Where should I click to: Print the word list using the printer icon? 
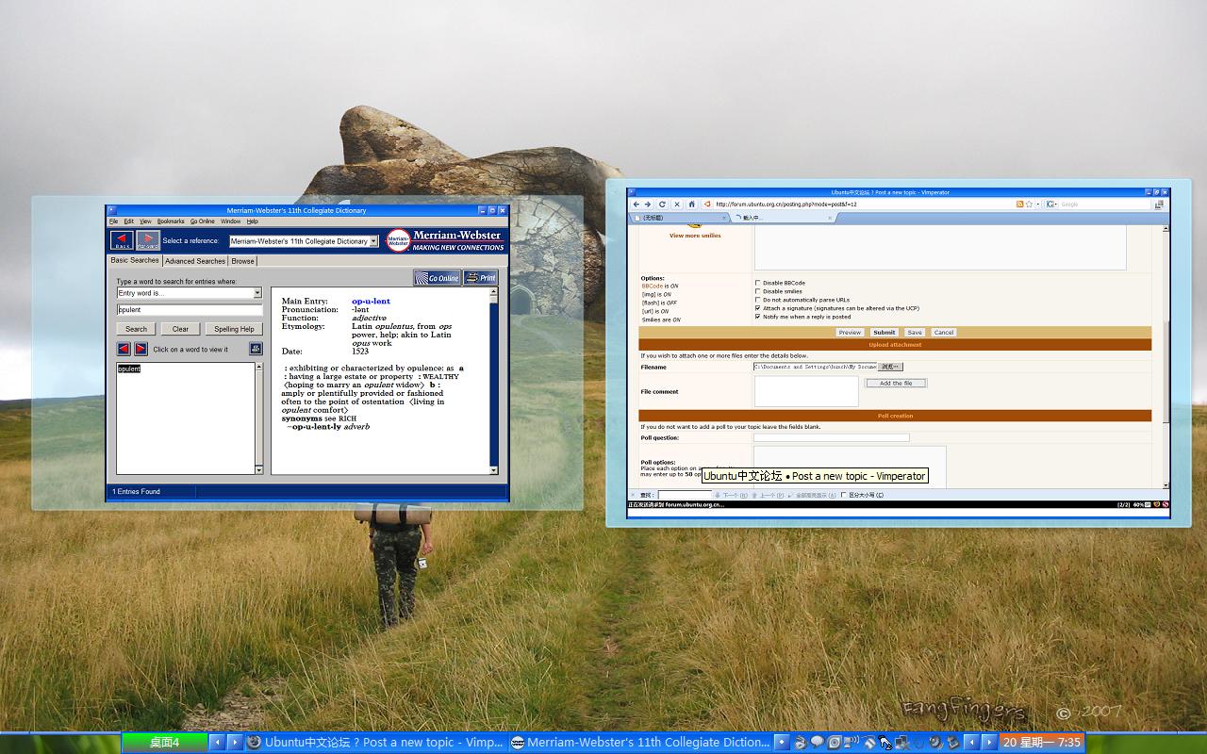point(256,349)
